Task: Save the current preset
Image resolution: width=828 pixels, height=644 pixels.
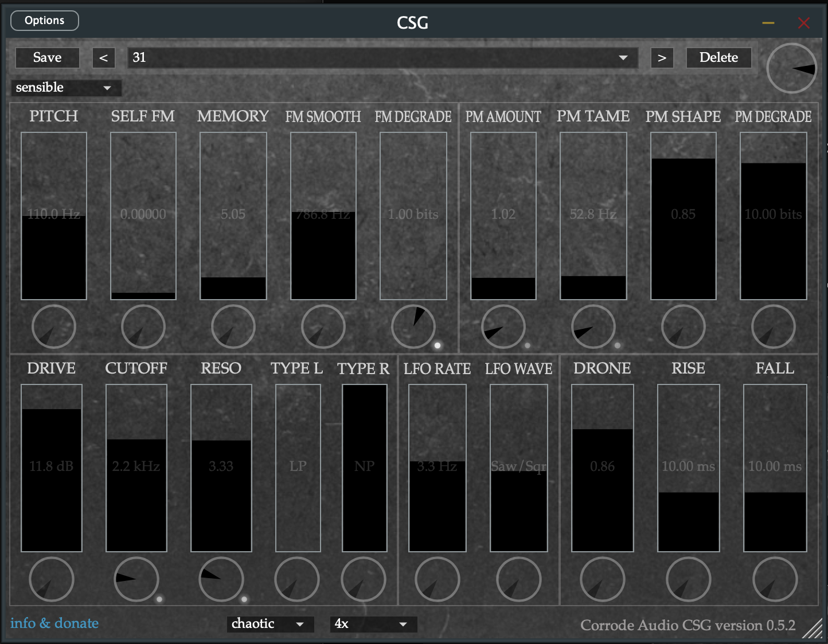Action: (x=47, y=58)
